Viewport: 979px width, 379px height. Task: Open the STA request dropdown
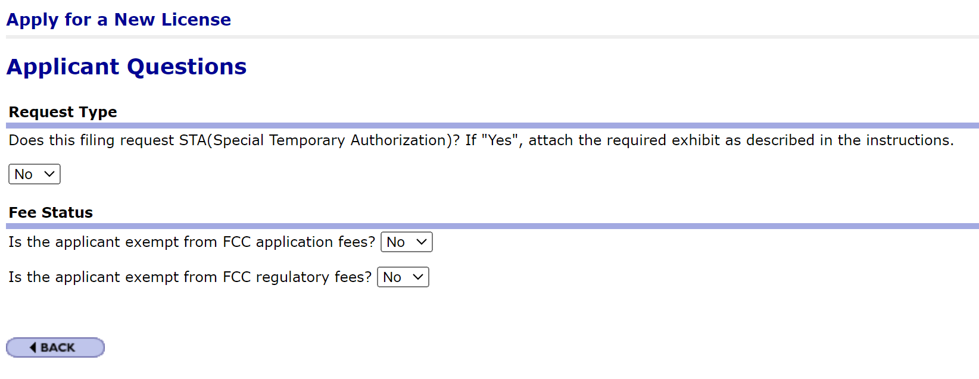(35, 174)
